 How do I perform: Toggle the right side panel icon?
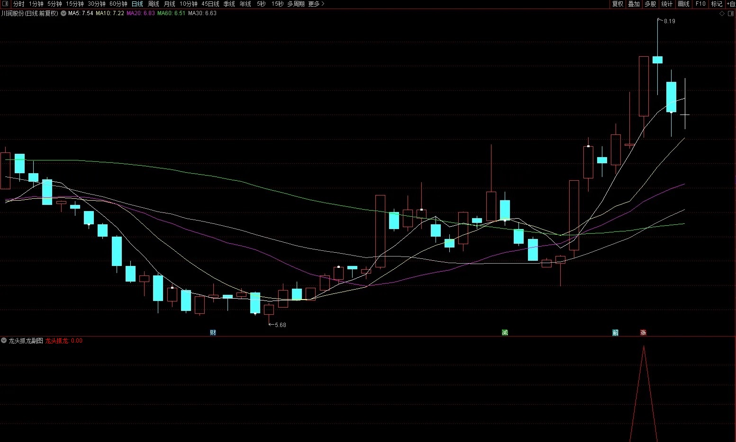click(x=730, y=13)
